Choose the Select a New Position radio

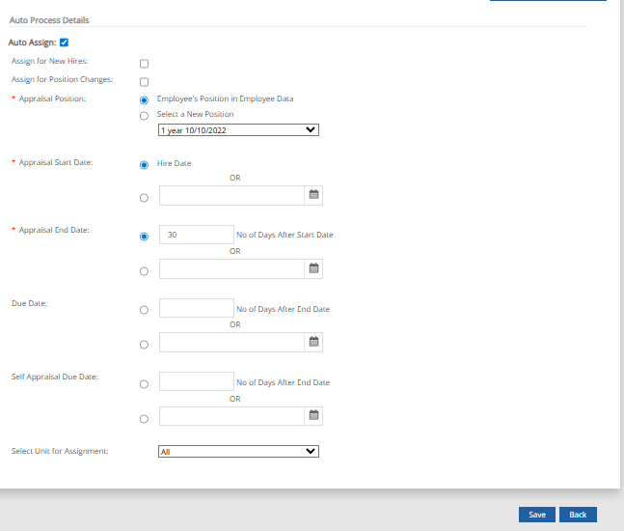click(x=144, y=116)
